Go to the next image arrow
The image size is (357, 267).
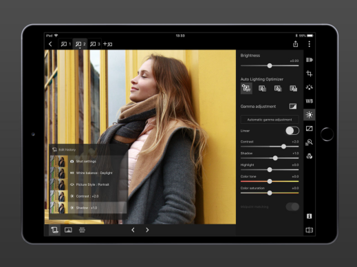click(147, 230)
